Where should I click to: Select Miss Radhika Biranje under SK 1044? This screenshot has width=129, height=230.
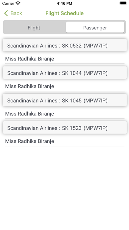[x=65, y=86]
